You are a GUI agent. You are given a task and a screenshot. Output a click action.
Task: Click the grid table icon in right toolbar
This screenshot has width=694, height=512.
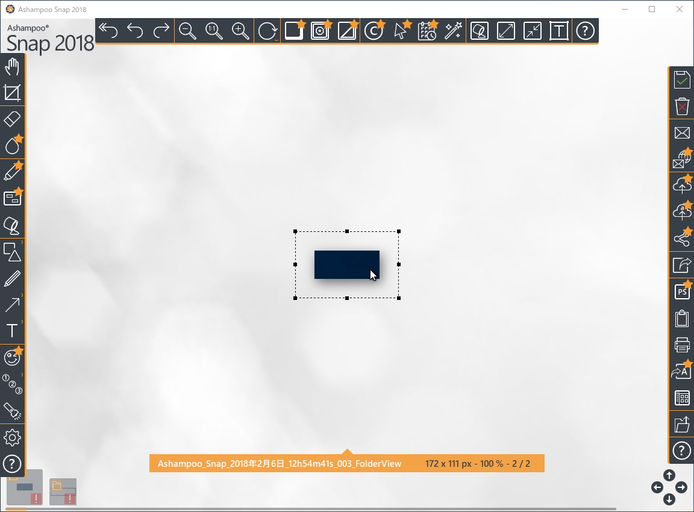[682, 398]
